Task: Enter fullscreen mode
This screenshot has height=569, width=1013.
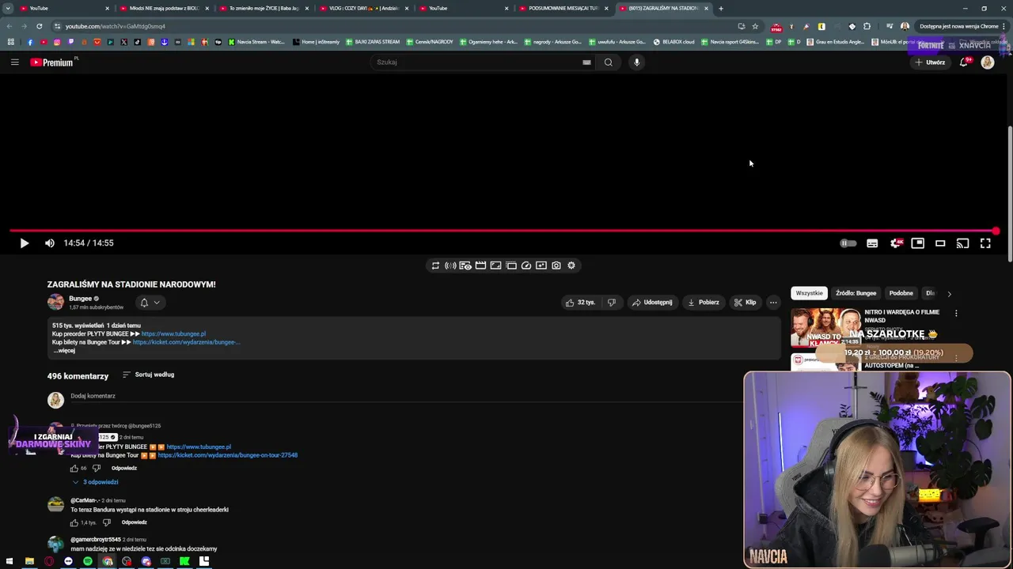Action: pyautogui.click(x=985, y=243)
